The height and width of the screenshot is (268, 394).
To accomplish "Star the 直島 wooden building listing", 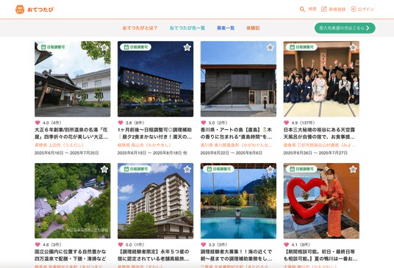I will 270,47.
